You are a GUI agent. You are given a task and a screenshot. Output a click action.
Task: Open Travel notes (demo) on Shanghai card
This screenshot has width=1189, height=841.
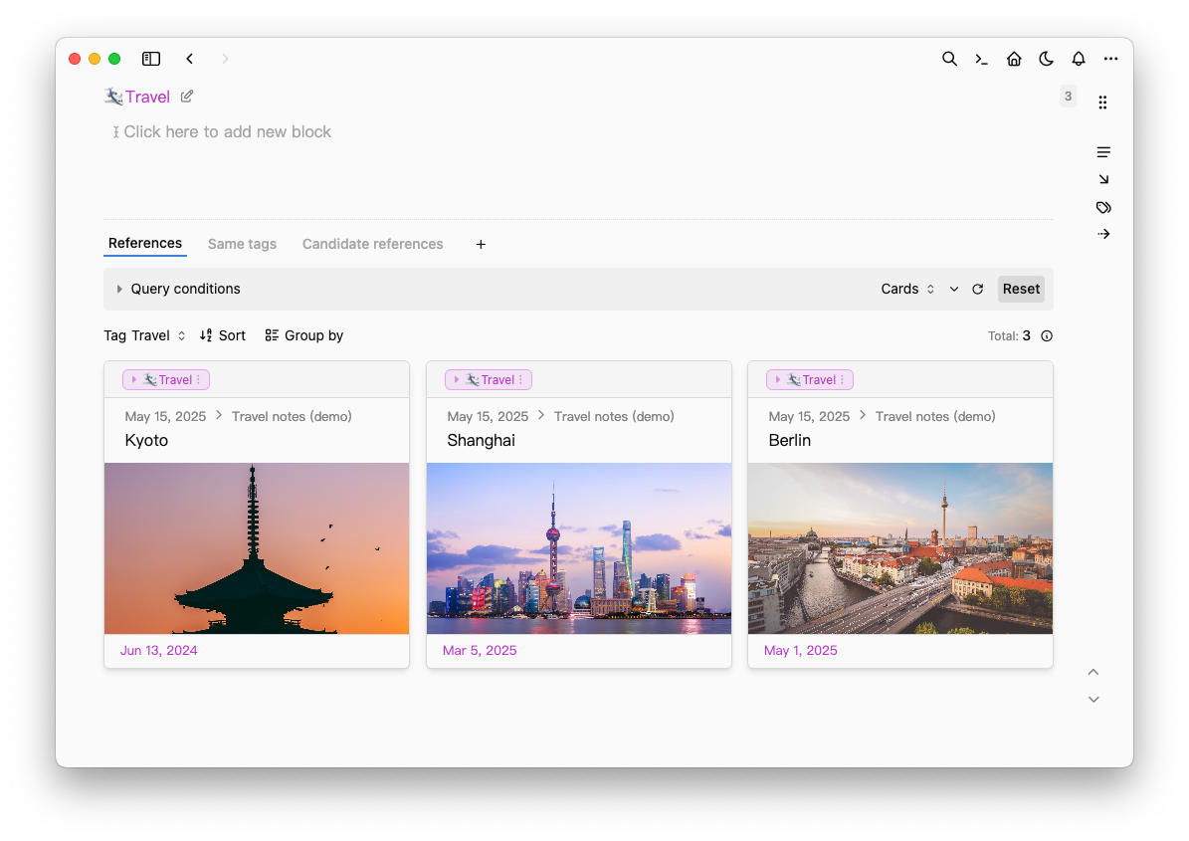(614, 416)
